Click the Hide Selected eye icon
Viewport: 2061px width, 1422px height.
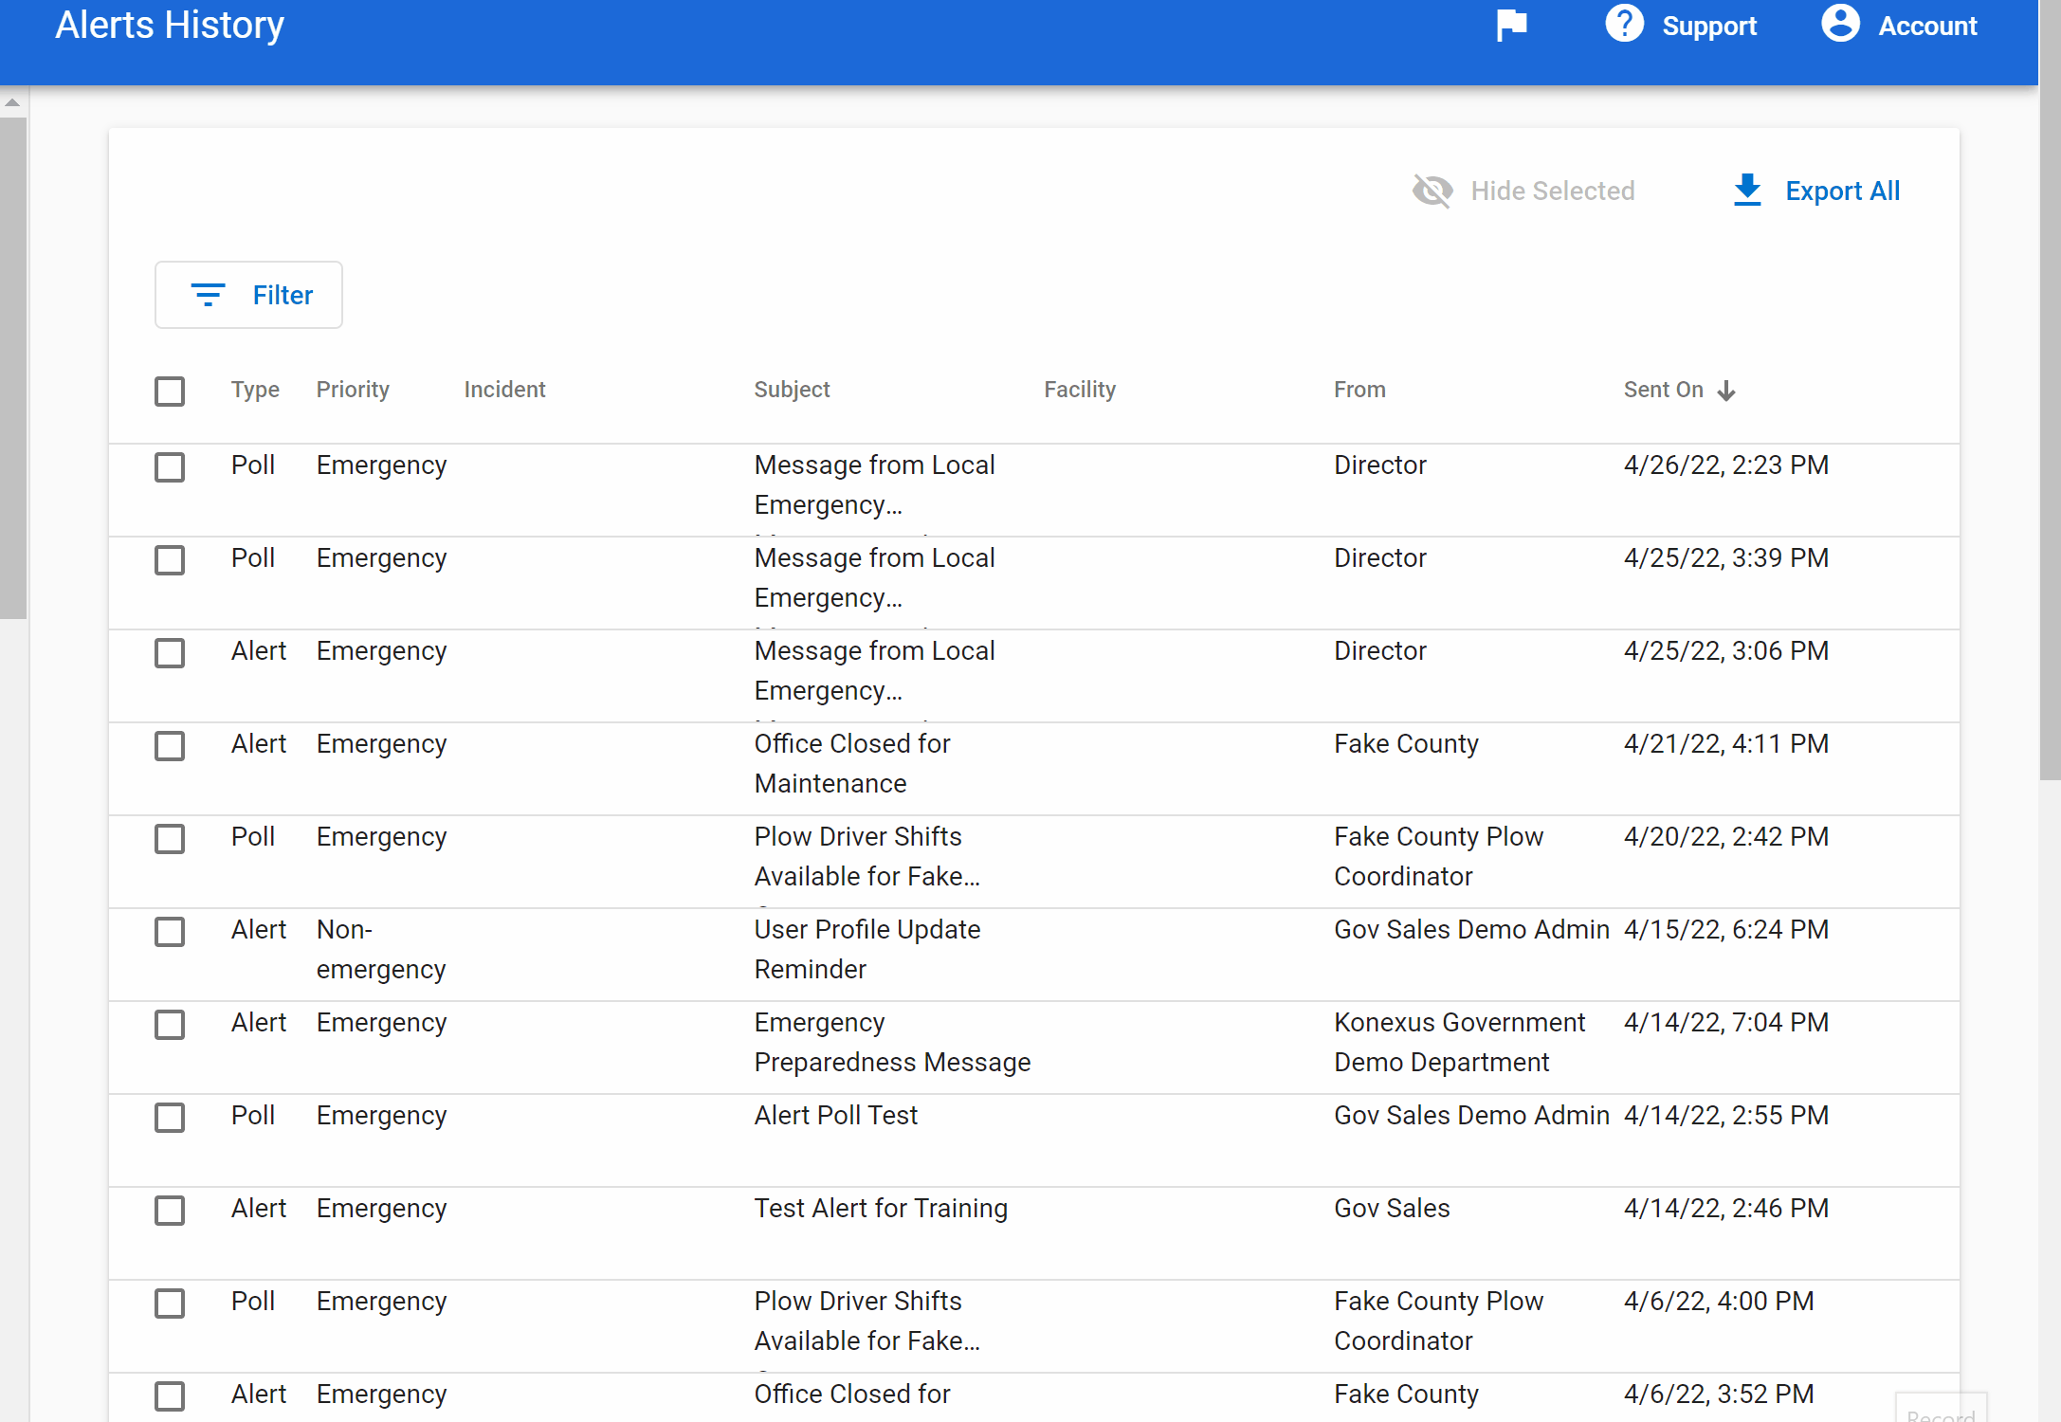1432,191
